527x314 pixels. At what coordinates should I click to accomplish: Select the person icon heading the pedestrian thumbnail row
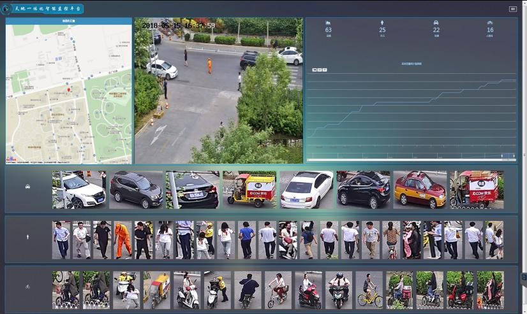[27, 237]
